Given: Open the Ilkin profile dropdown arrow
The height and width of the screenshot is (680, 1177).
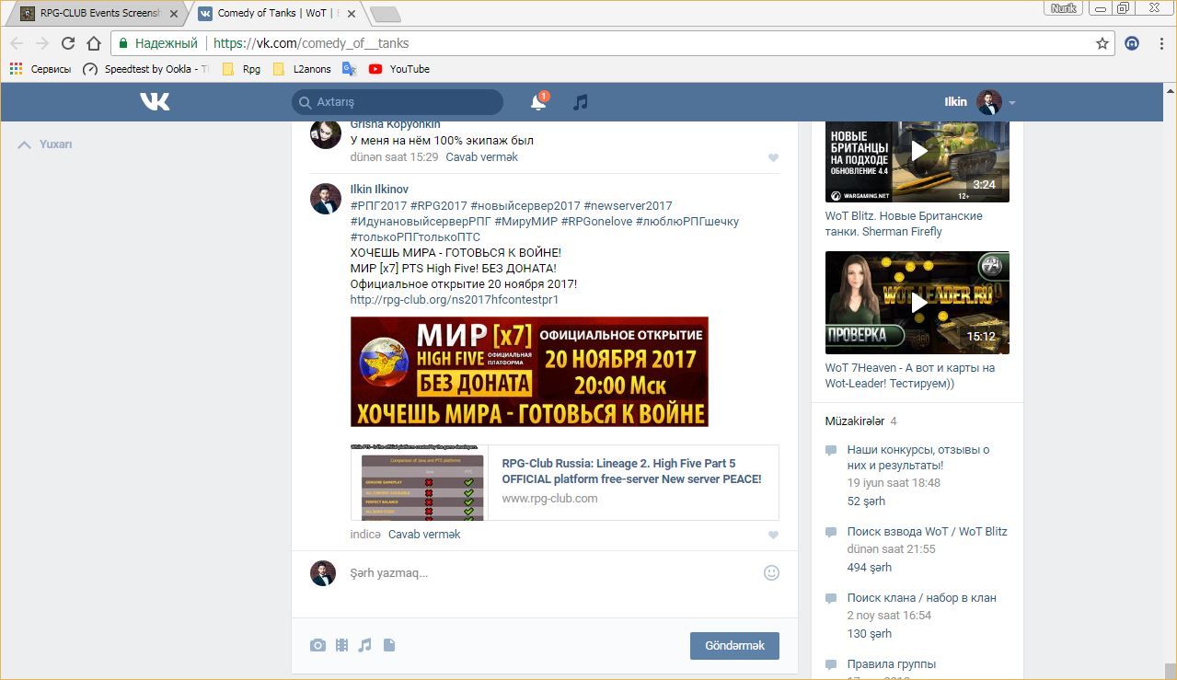Looking at the screenshot, I should coord(1012,103).
